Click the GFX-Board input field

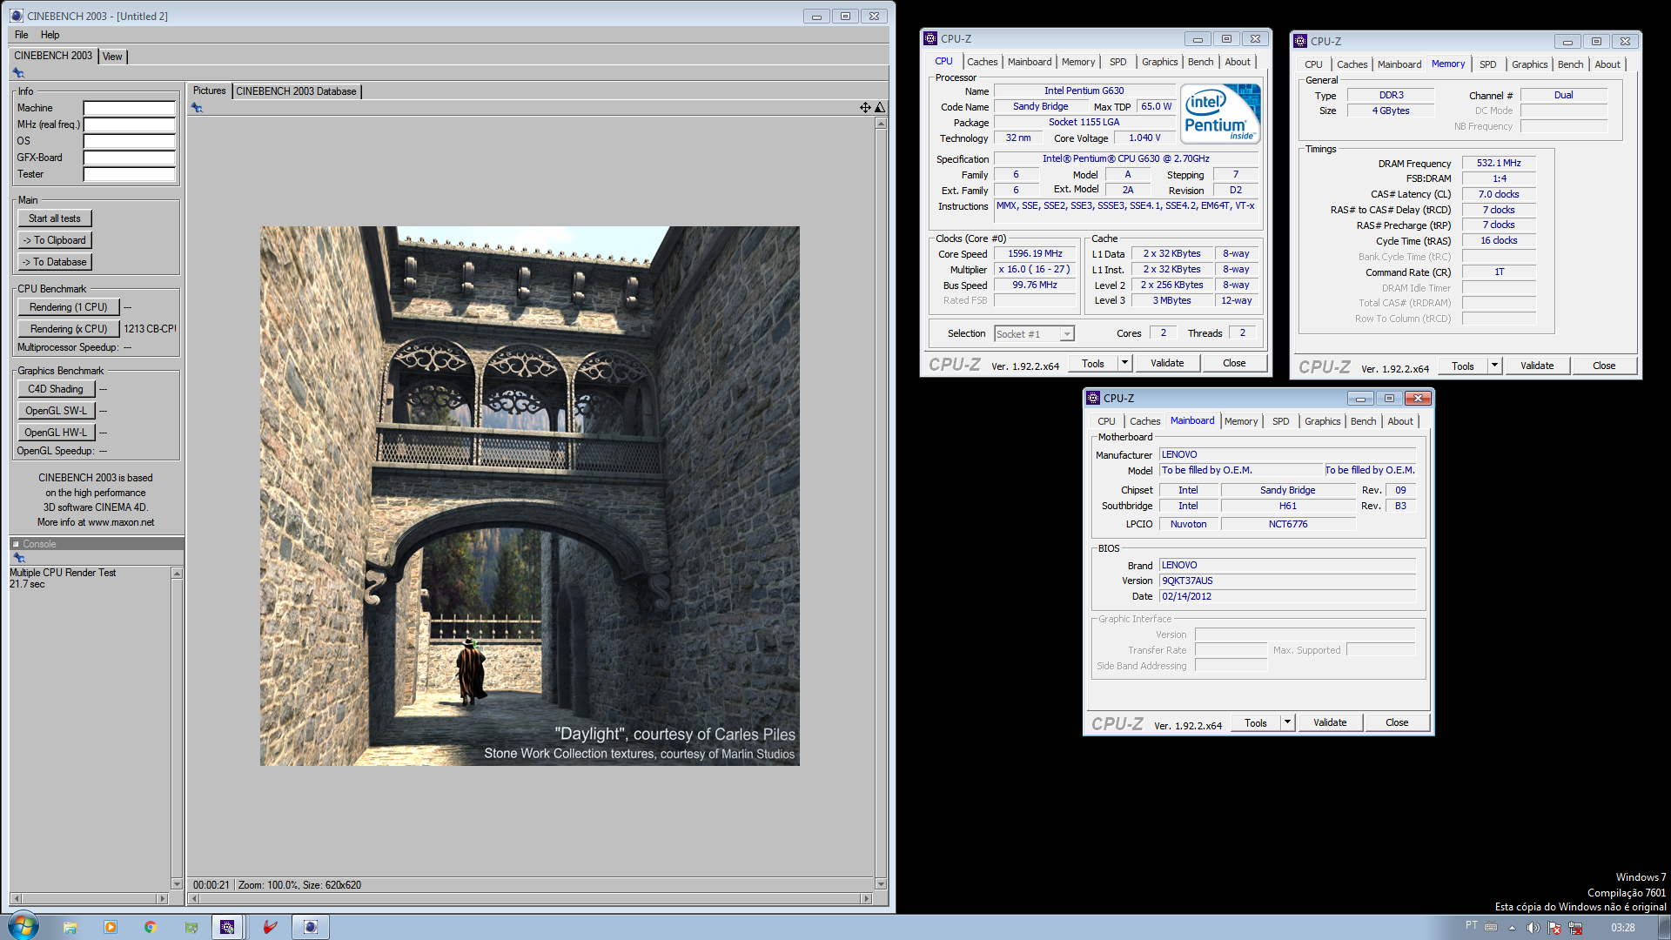(129, 158)
